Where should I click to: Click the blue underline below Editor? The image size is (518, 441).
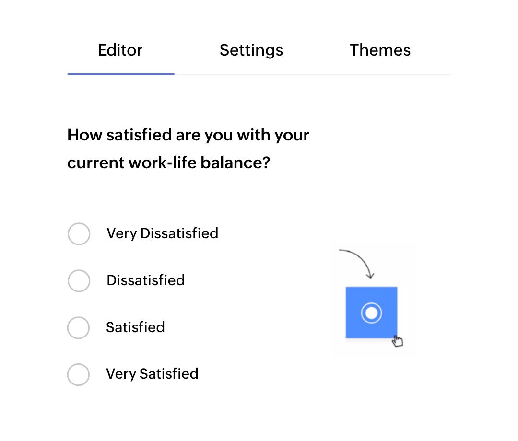coord(120,74)
